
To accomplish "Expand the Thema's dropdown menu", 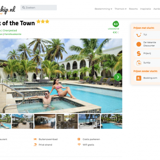I will click(x=120, y=9).
